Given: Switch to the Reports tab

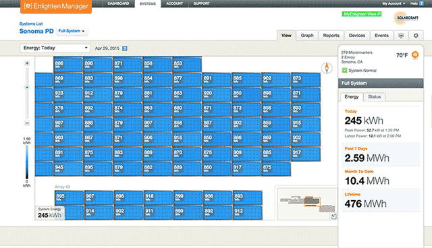Looking at the screenshot, I should [x=331, y=36].
